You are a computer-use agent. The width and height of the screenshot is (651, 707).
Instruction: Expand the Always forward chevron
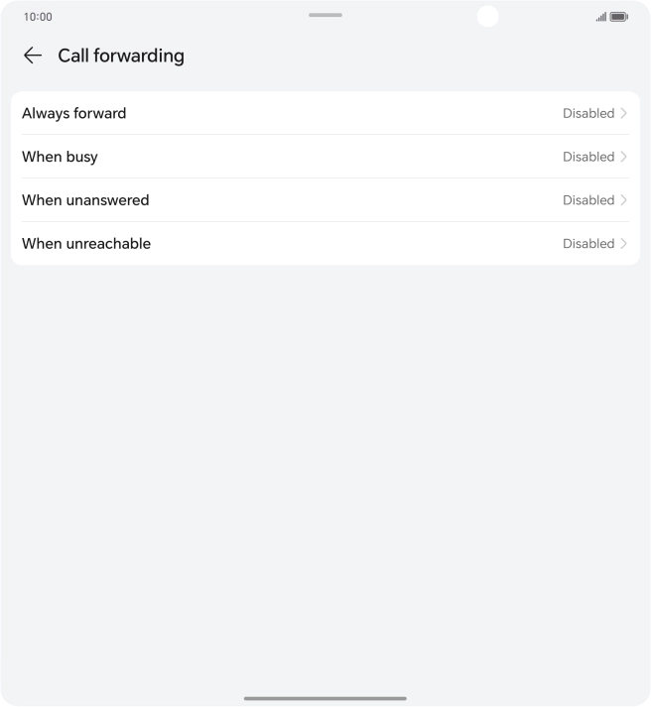tap(624, 113)
